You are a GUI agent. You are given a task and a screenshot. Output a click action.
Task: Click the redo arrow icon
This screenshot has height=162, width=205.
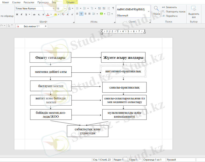2,26
